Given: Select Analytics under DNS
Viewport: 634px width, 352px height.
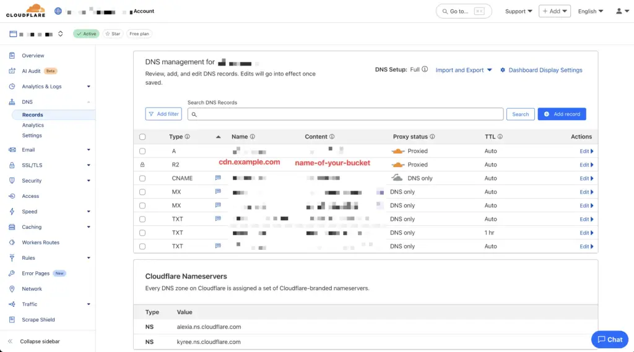Looking at the screenshot, I should pyautogui.click(x=33, y=126).
